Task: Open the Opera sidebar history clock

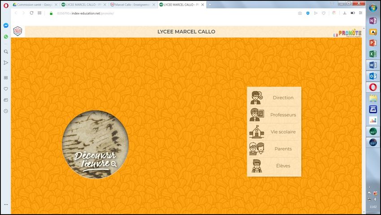Action: pos(6,111)
